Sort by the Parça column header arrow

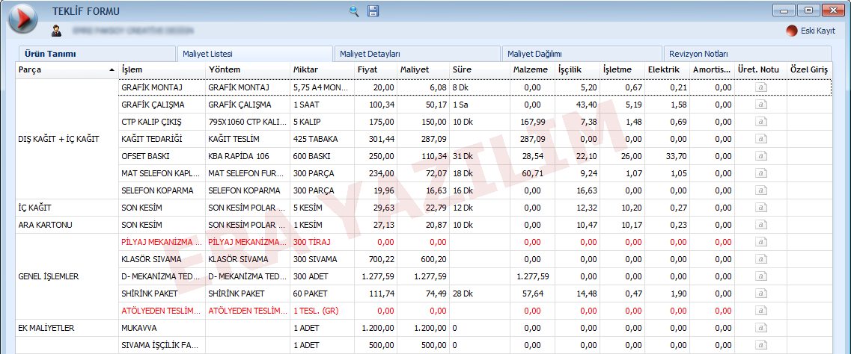(112, 70)
